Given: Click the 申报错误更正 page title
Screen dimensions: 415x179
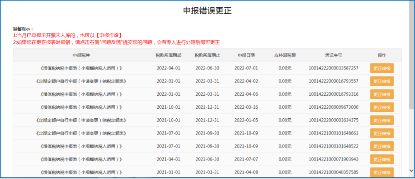Looking at the screenshot, I should (x=207, y=11).
